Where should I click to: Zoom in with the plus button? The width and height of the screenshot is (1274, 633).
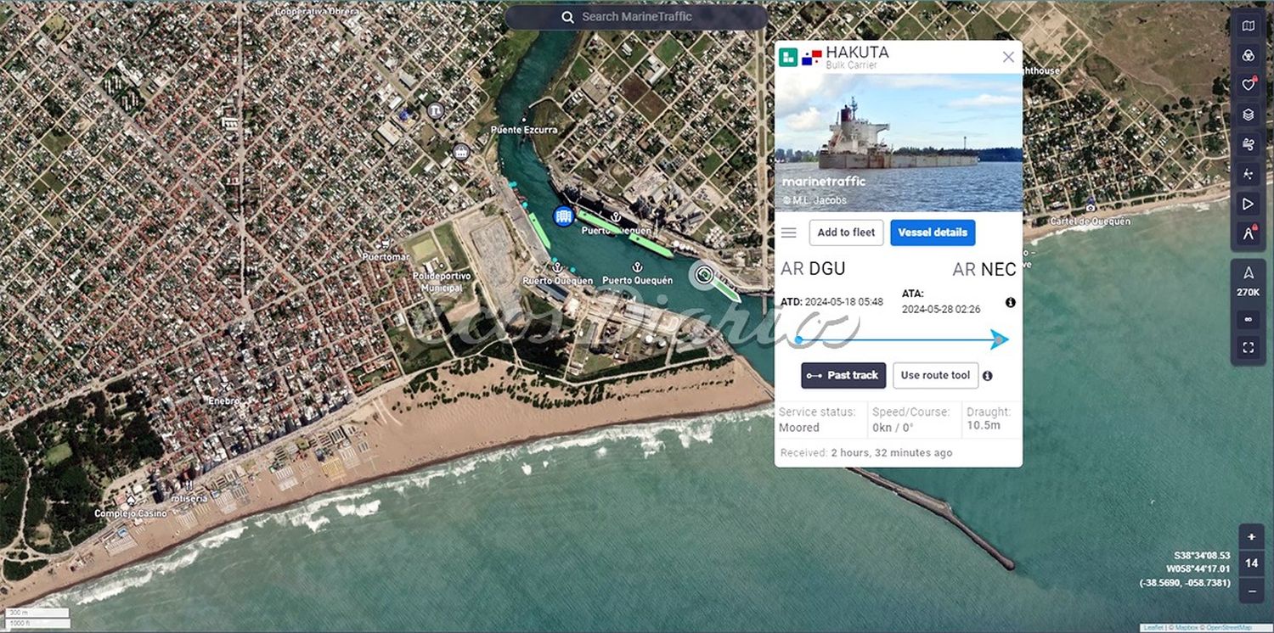coord(1251,537)
